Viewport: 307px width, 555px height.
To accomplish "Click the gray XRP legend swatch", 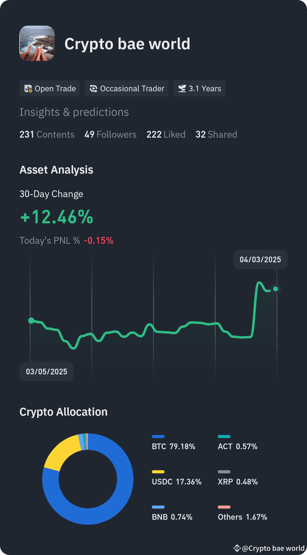I will 224,472.
